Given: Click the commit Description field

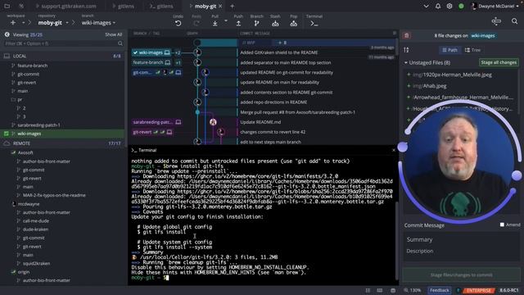Looking at the screenshot, I should tap(461, 252).
